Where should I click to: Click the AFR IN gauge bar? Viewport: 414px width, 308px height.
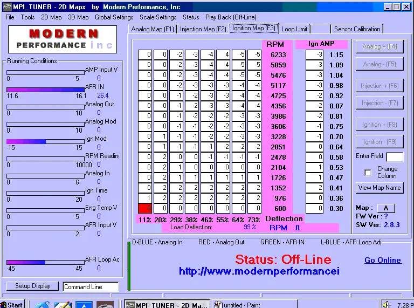tap(45, 90)
